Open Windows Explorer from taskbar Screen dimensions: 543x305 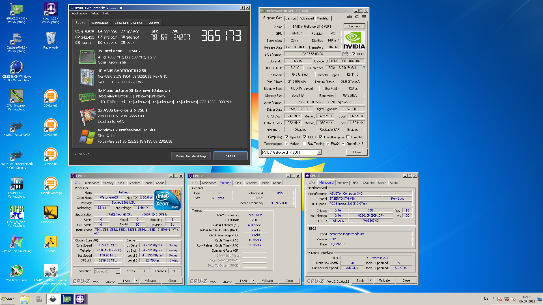click(25, 299)
